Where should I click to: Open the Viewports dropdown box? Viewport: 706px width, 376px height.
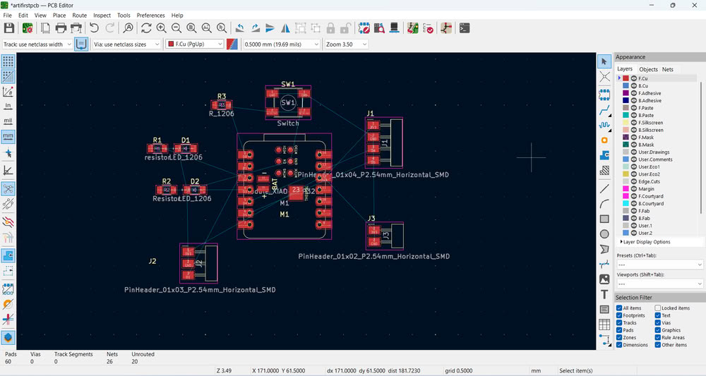pyautogui.click(x=659, y=284)
